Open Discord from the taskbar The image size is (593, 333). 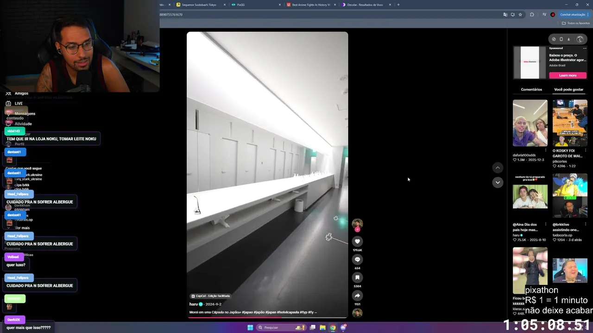point(343,327)
